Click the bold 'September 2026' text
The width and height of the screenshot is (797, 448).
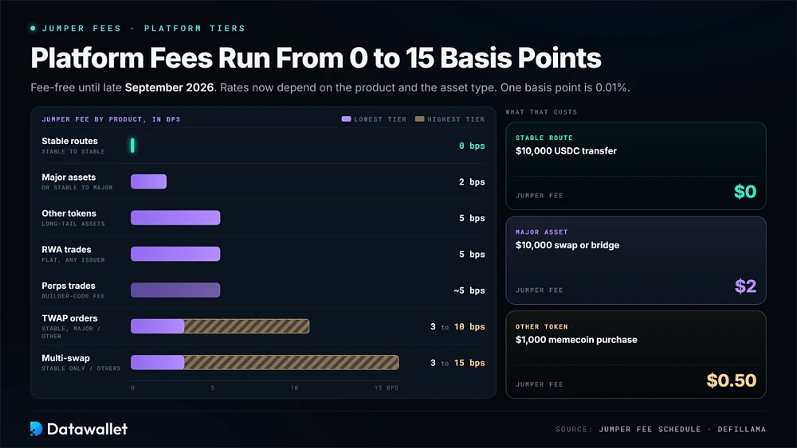tap(169, 88)
